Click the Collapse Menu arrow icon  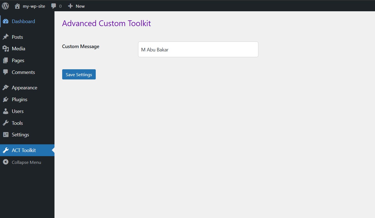[x=6, y=162]
